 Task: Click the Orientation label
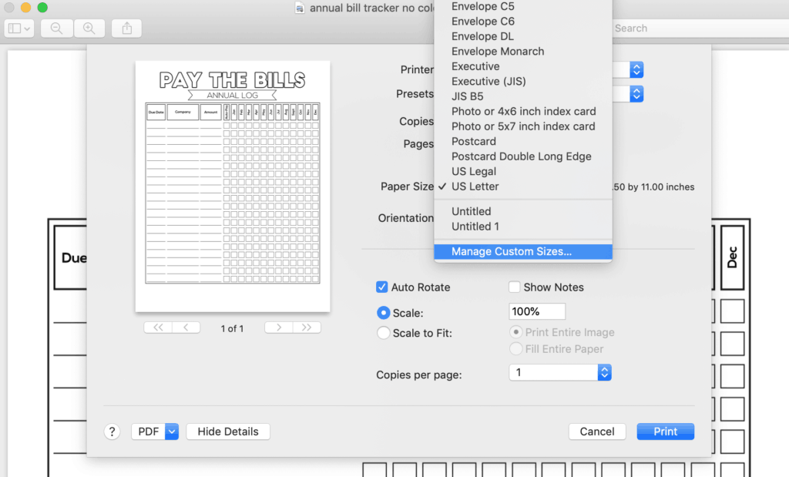tap(405, 218)
